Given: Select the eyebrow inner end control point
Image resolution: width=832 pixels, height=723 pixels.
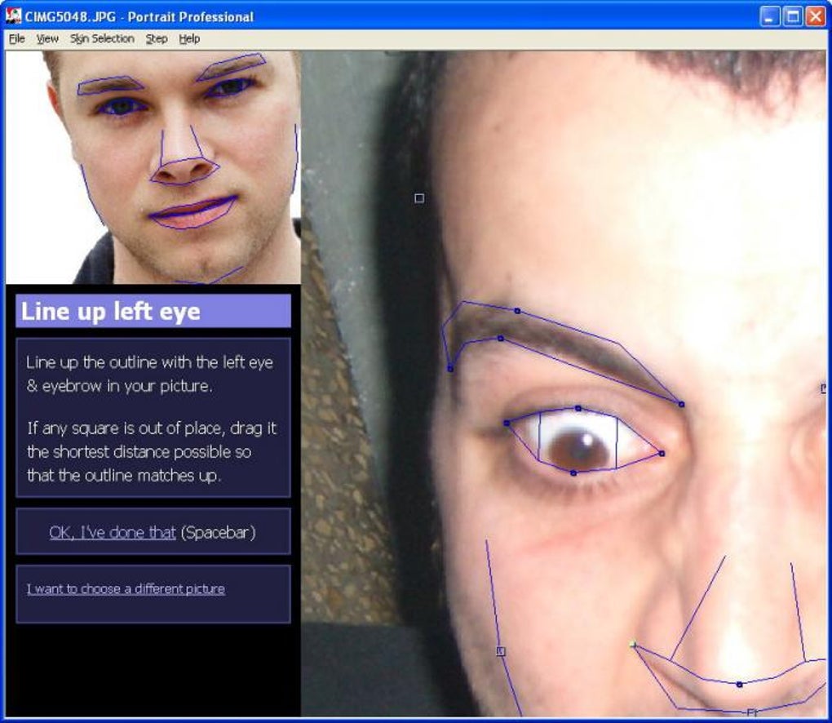Looking at the screenshot, I should [x=681, y=405].
